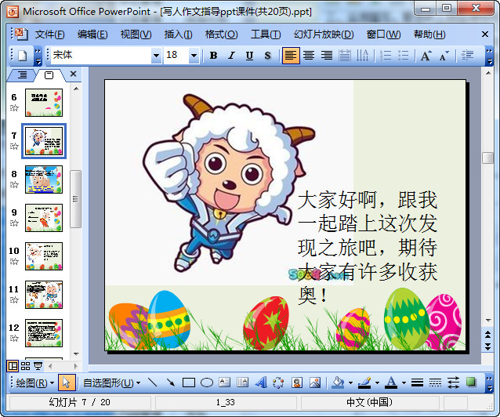
Task: Open the 编辑(E) menu
Action: (x=92, y=34)
